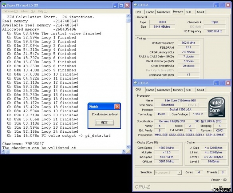Click the Intel Core i7 logo
This screenshot has height=193, width=233.
[x=217, y=107]
